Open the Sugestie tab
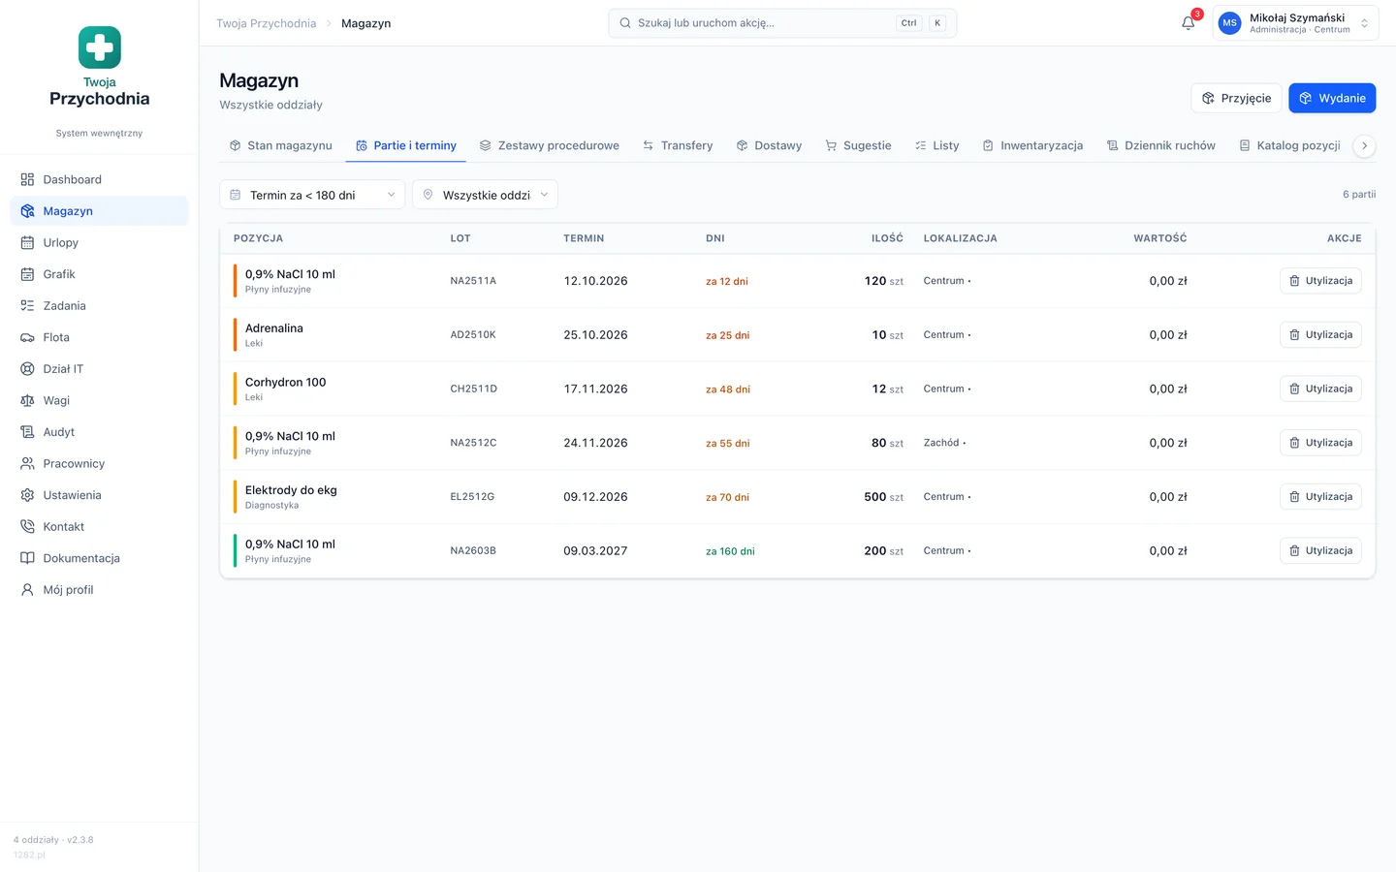 click(858, 145)
